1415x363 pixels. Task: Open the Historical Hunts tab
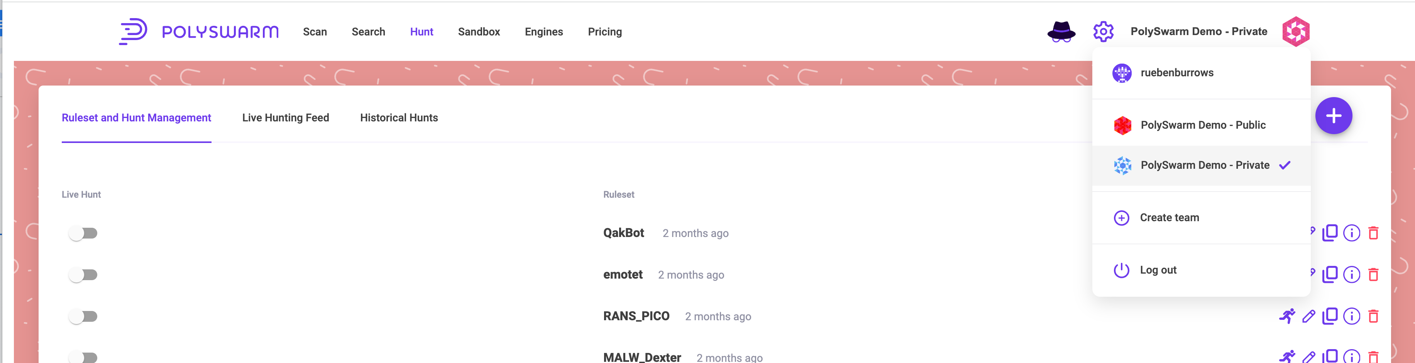coord(399,118)
